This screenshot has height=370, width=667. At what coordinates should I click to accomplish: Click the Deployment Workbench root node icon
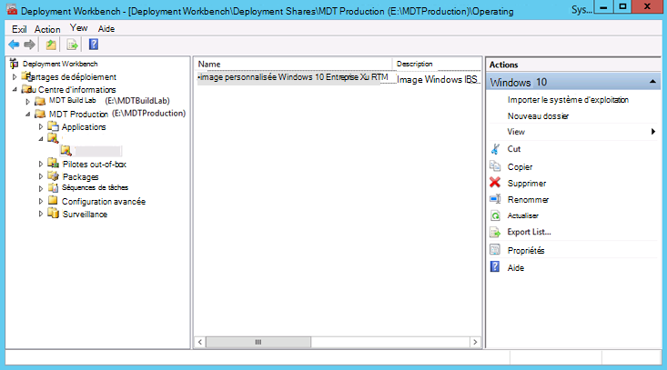click(x=14, y=64)
